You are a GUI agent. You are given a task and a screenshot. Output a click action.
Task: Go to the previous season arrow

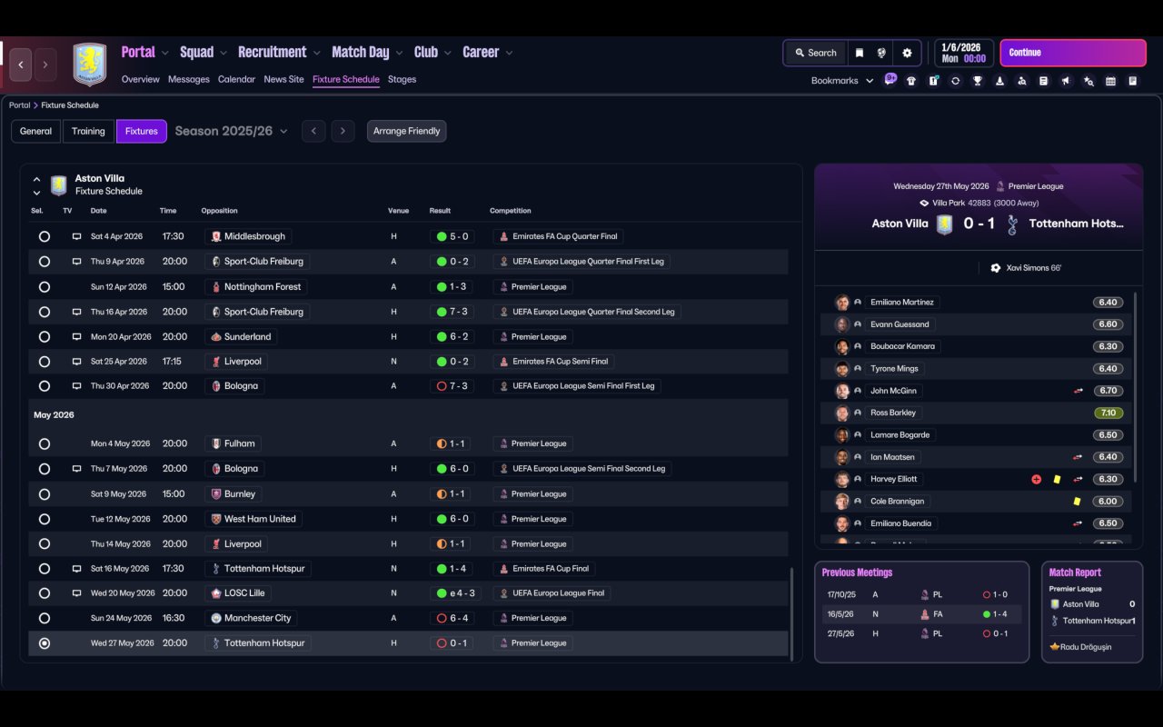pyautogui.click(x=313, y=131)
